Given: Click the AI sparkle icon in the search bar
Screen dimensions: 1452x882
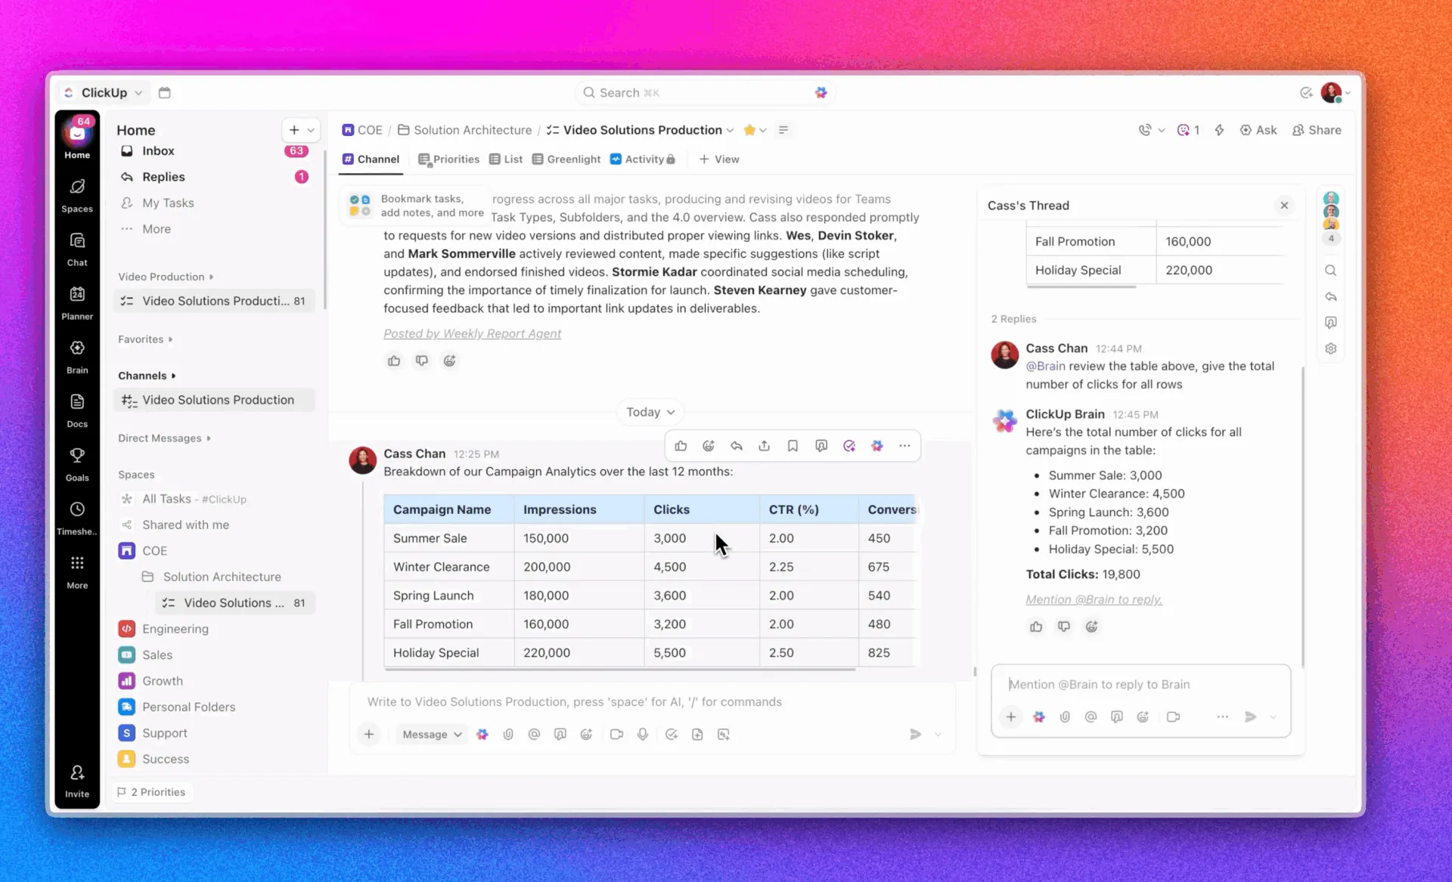Looking at the screenshot, I should click(821, 92).
